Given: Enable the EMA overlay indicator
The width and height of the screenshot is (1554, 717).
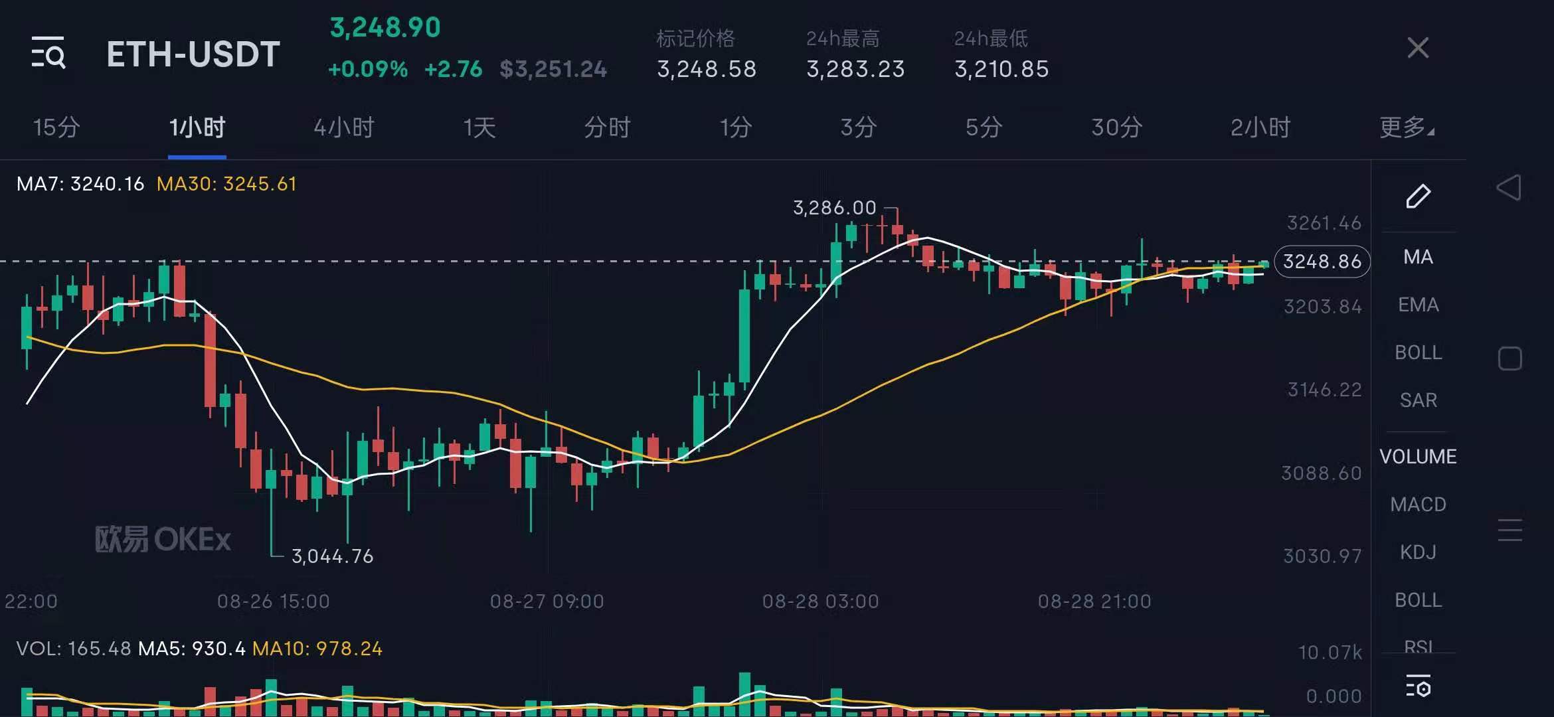Looking at the screenshot, I should (1419, 304).
